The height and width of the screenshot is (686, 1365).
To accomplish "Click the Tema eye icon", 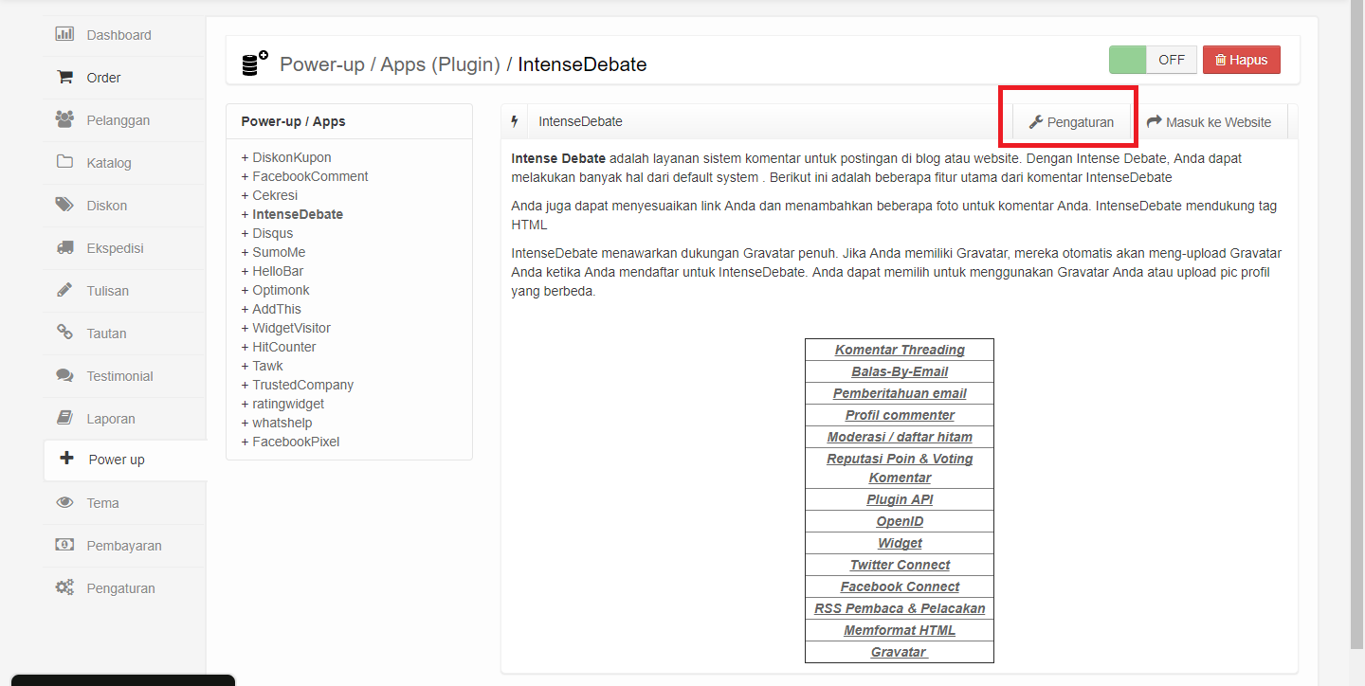I will tap(64, 503).
